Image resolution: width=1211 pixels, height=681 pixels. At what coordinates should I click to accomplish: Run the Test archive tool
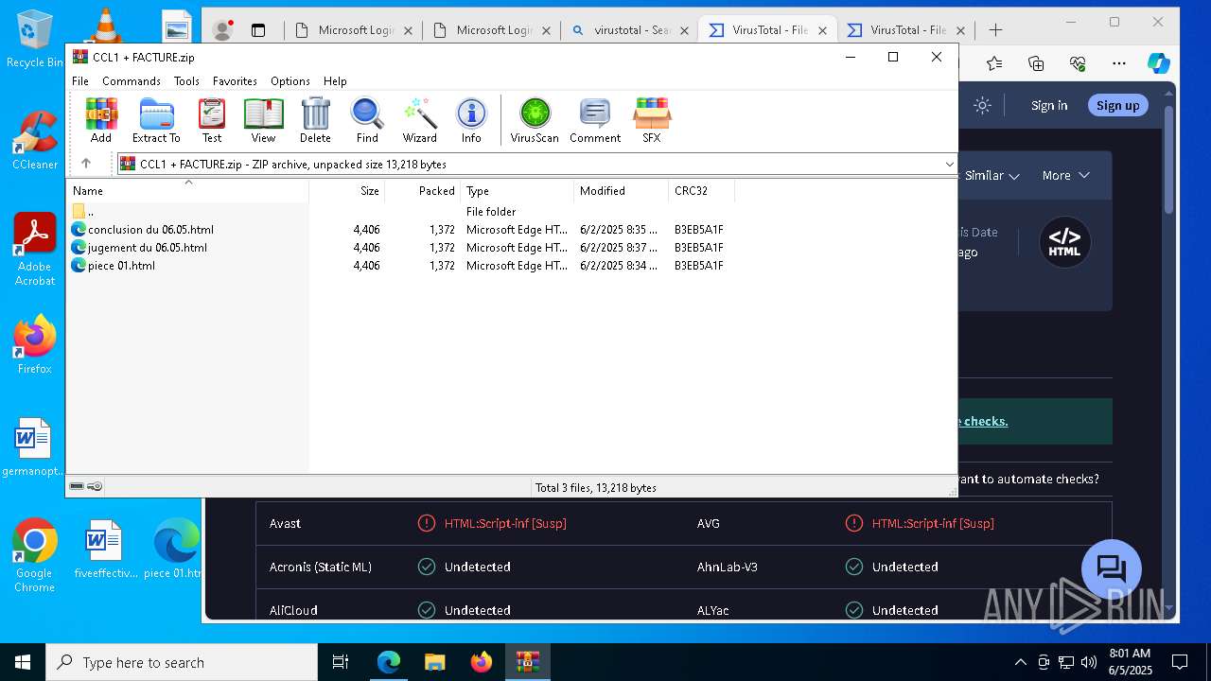point(212,120)
